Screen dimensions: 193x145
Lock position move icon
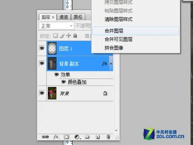[69, 35]
